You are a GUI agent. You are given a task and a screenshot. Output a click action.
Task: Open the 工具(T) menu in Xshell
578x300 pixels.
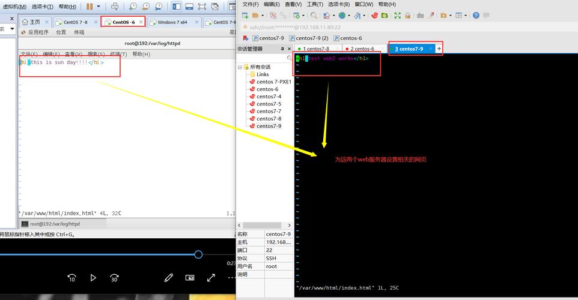point(315,4)
